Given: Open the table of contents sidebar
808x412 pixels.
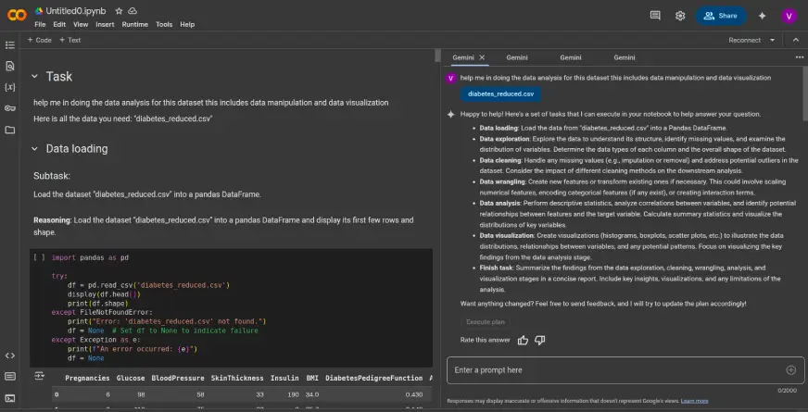Looking at the screenshot, I should tap(10, 44).
